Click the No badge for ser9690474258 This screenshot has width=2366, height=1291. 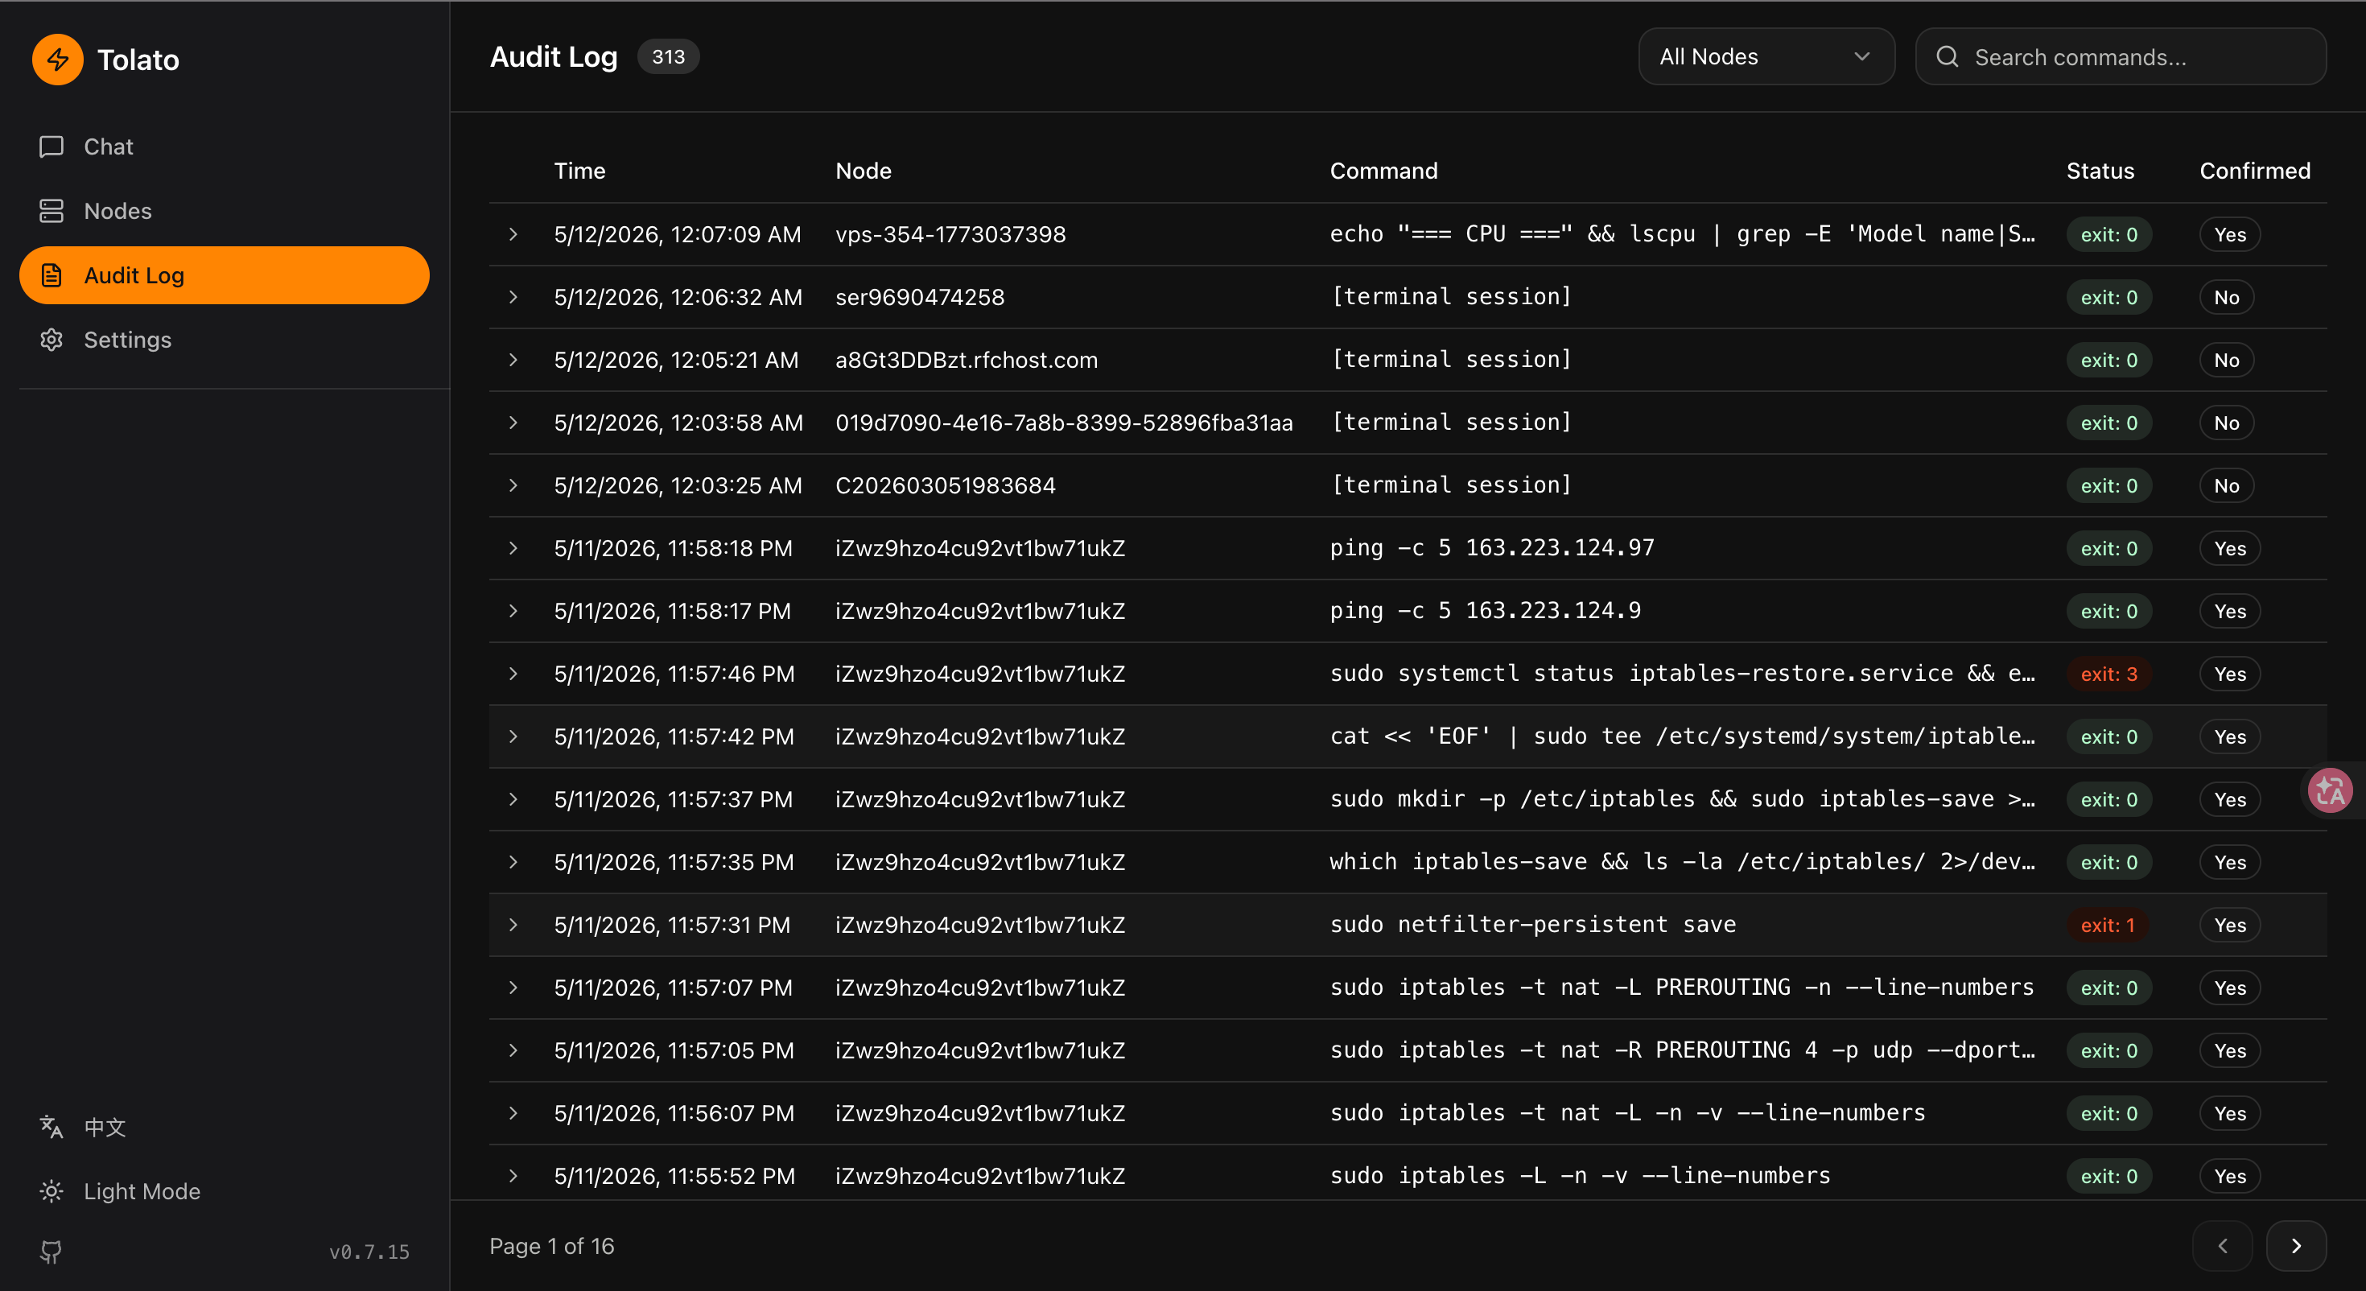2227,298
